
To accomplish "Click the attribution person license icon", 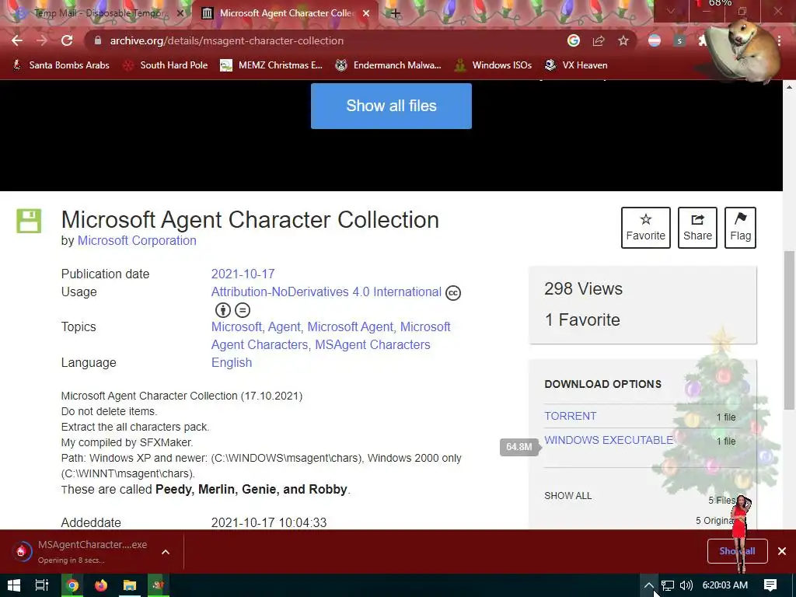I will pos(222,309).
